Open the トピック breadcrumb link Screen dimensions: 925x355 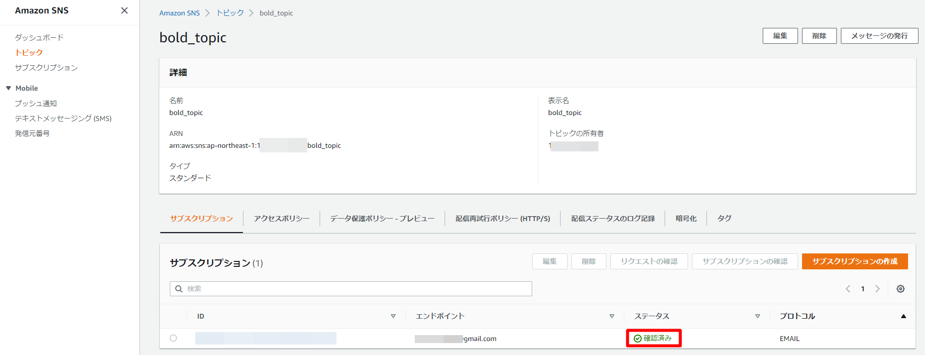(x=230, y=13)
